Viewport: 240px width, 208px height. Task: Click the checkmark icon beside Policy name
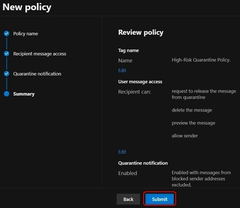tap(7, 33)
